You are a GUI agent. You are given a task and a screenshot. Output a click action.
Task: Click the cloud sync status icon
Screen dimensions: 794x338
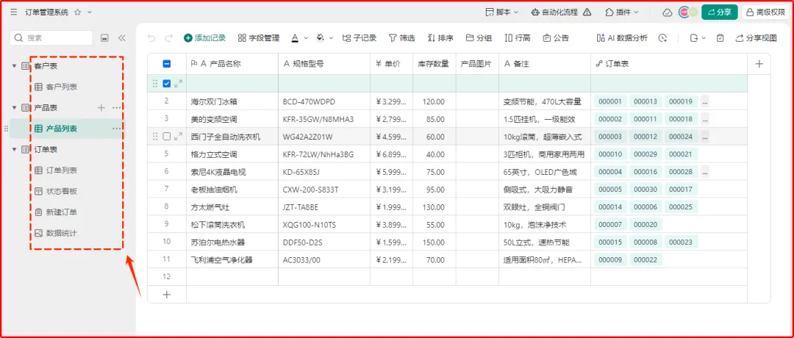pyautogui.click(x=668, y=12)
